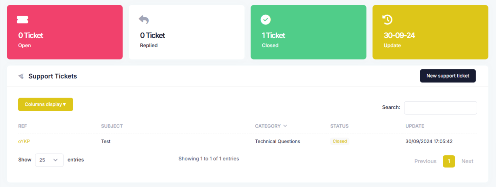Go to the Next page
This screenshot has width=496, height=187.
click(467, 161)
